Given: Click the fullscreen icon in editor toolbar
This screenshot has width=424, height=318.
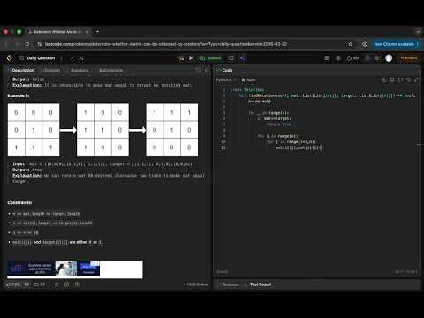Looking at the screenshot, I should click(x=416, y=79).
